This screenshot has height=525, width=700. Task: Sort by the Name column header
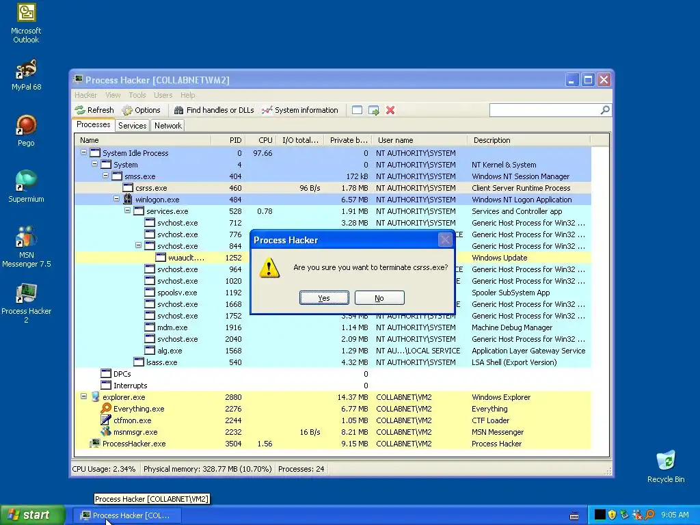coord(143,140)
